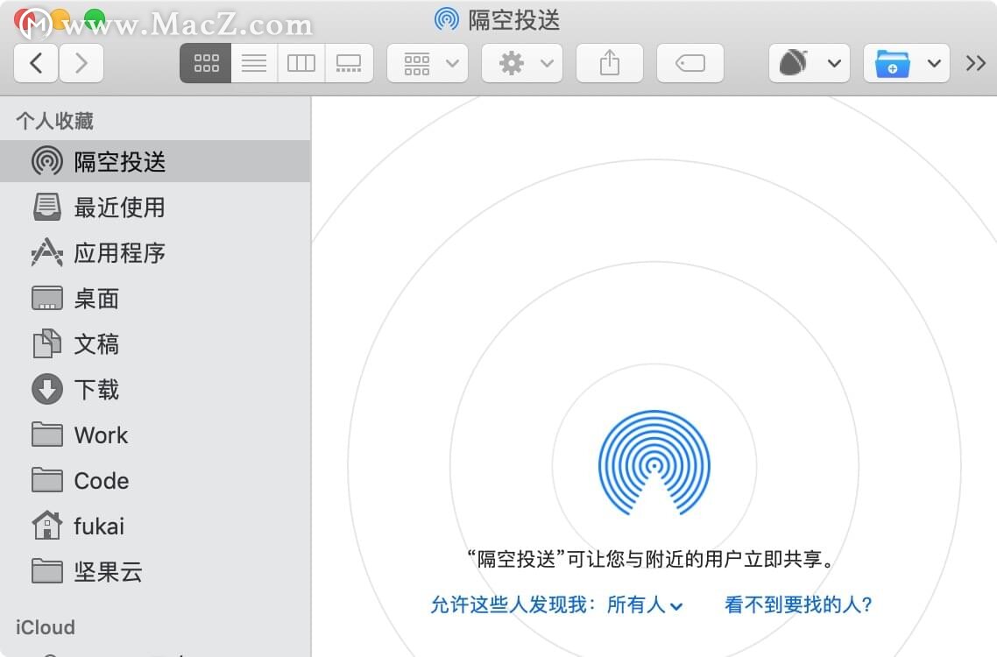997x657 pixels.
Task: Open the 允许这些人发现我: 所有人 dropdown
Action: pos(557,604)
